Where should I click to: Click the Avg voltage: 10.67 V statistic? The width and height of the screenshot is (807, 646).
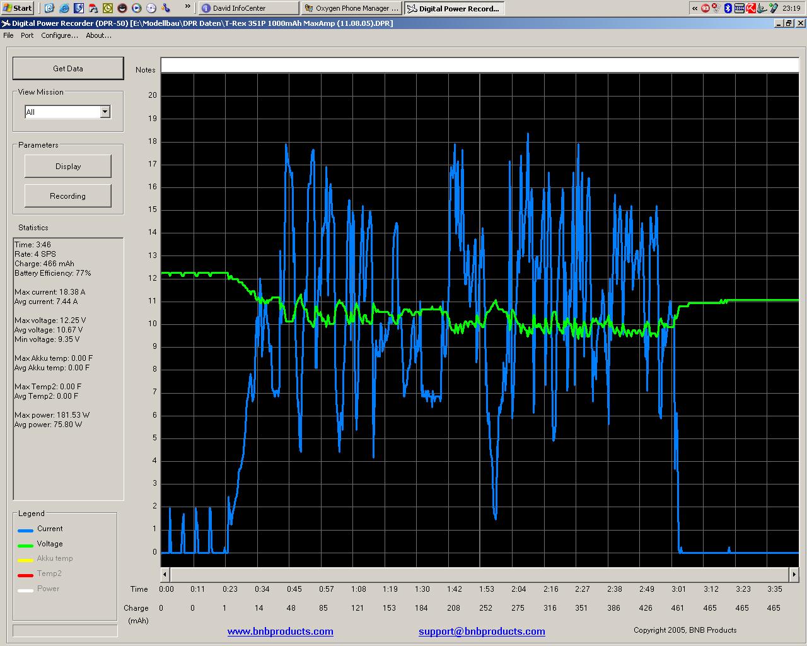point(49,330)
